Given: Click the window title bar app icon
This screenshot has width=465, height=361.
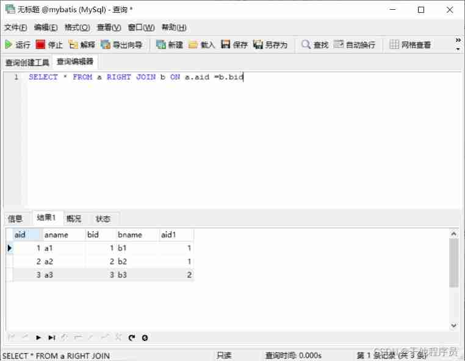Looking at the screenshot, I should pos(10,9).
